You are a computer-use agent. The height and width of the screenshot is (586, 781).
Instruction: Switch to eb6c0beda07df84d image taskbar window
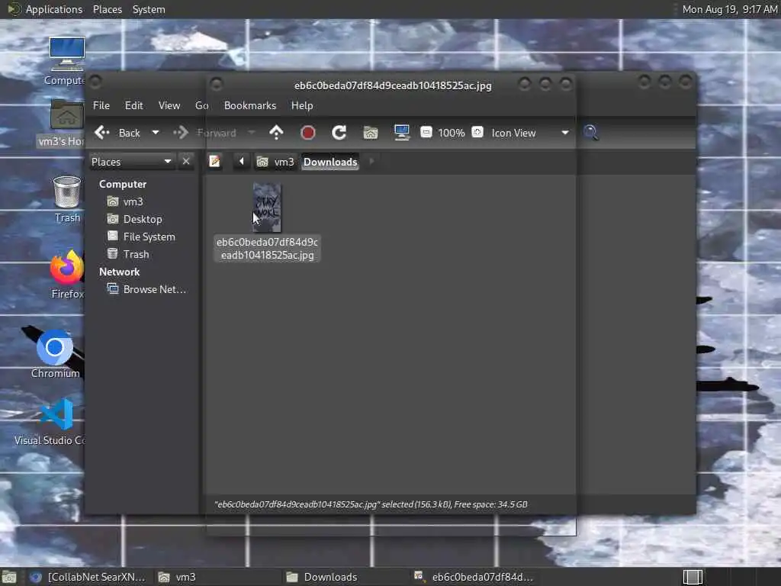tap(473, 577)
